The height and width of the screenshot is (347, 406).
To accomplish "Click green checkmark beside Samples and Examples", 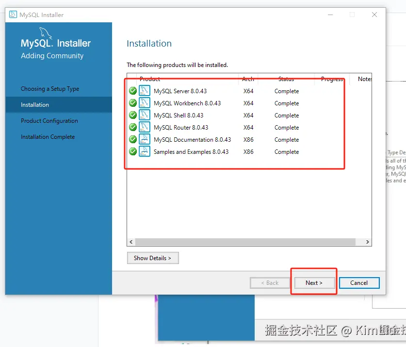I will click(133, 151).
